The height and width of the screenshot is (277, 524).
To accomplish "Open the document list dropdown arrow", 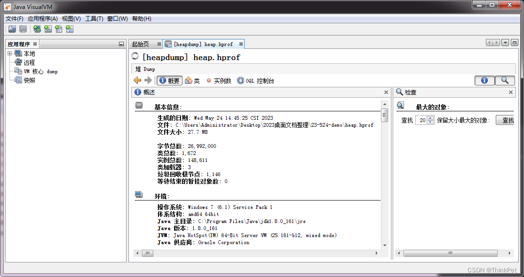I will (x=505, y=43).
